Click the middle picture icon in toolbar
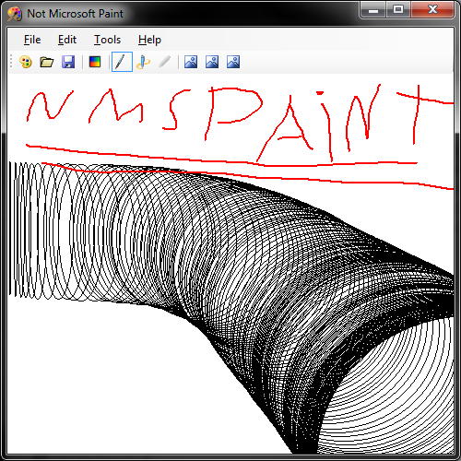The width and height of the screenshot is (461, 461). 212,62
